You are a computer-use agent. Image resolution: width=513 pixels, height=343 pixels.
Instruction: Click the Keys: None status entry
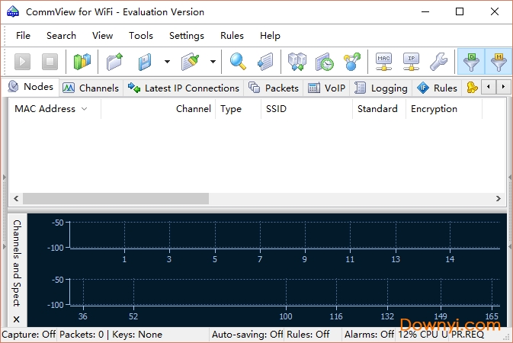137,335
